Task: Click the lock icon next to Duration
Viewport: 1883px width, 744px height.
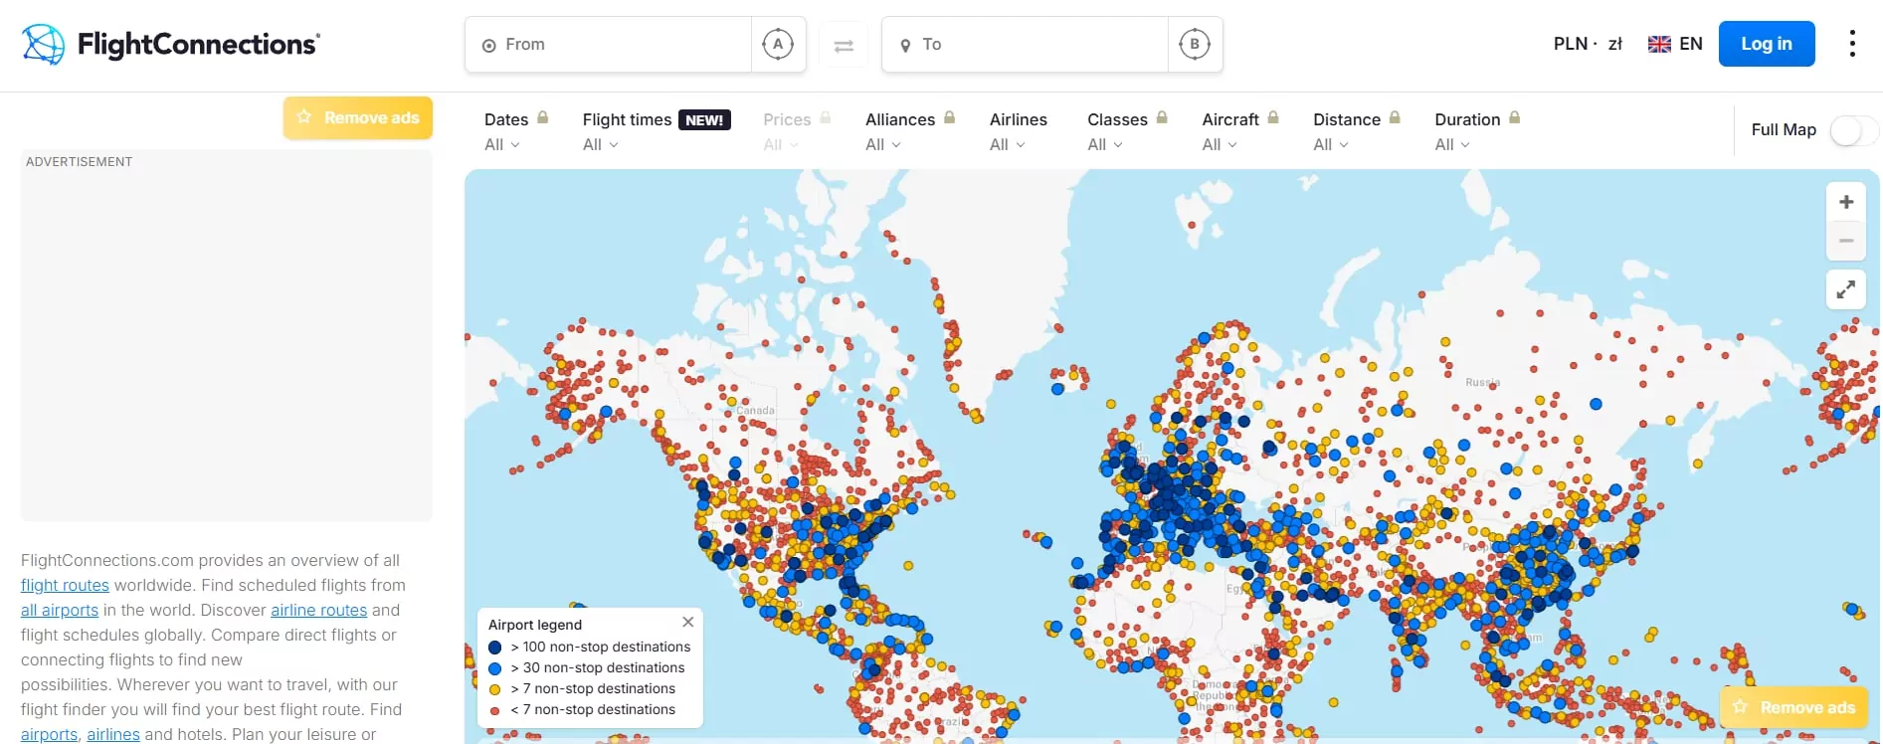Action: click(1514, 117)
